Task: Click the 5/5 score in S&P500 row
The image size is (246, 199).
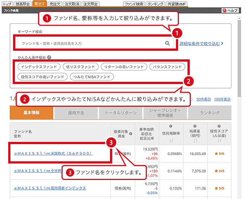Action: tap(219, 153)
